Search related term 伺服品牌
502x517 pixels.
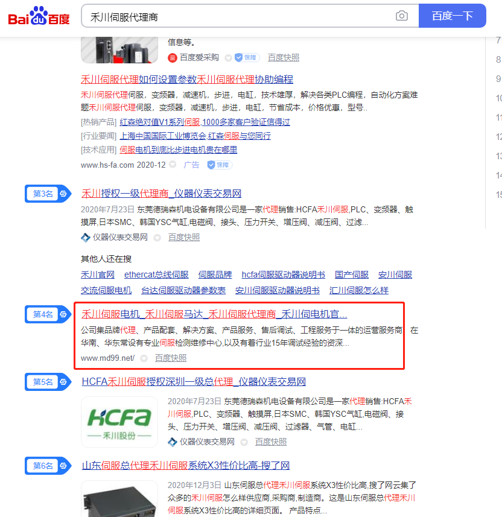215,274
